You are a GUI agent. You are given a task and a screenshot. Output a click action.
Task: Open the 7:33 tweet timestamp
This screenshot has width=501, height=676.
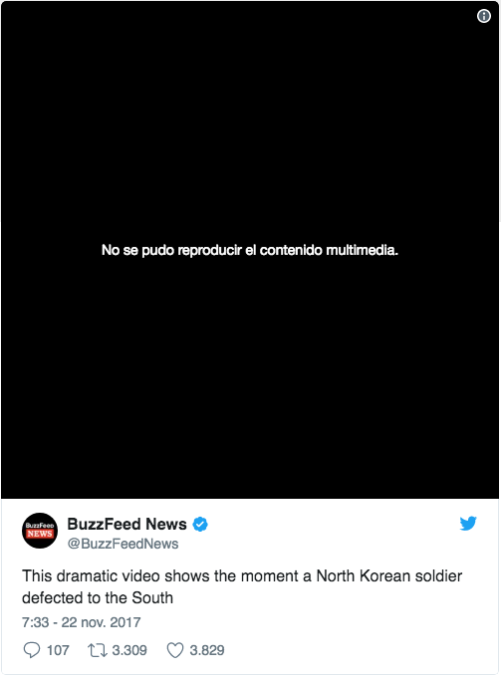pyautogui.click(x=81, y=622)
